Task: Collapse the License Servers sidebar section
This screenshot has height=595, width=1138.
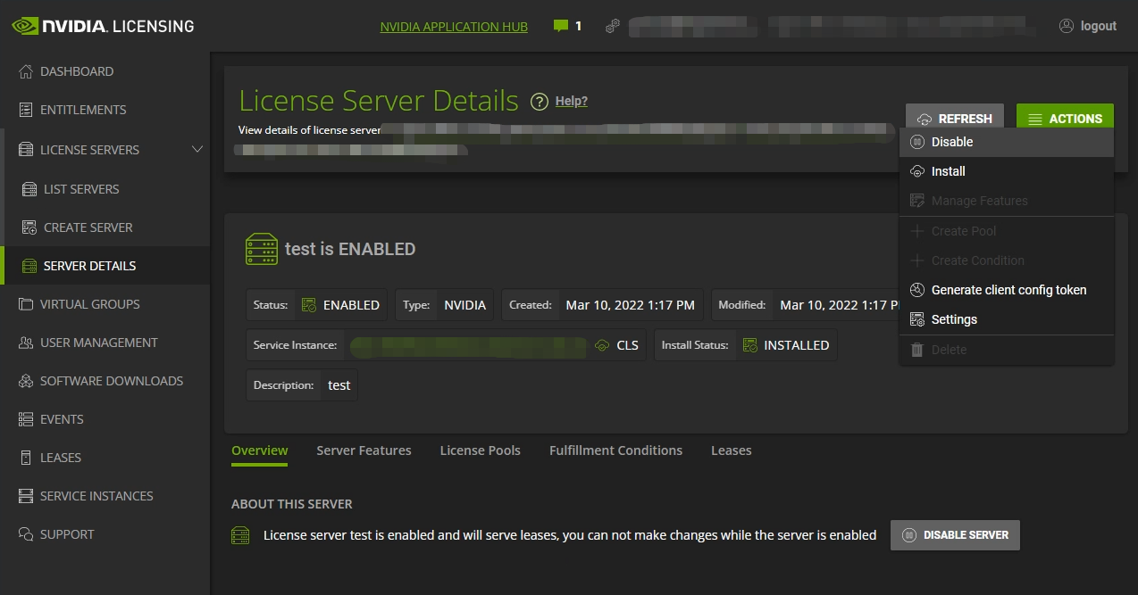Action: click(x=197, y=149)
